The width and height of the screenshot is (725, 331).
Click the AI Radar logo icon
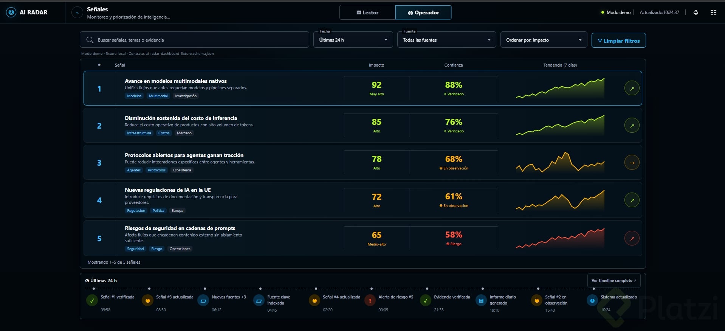coord(11,12)
